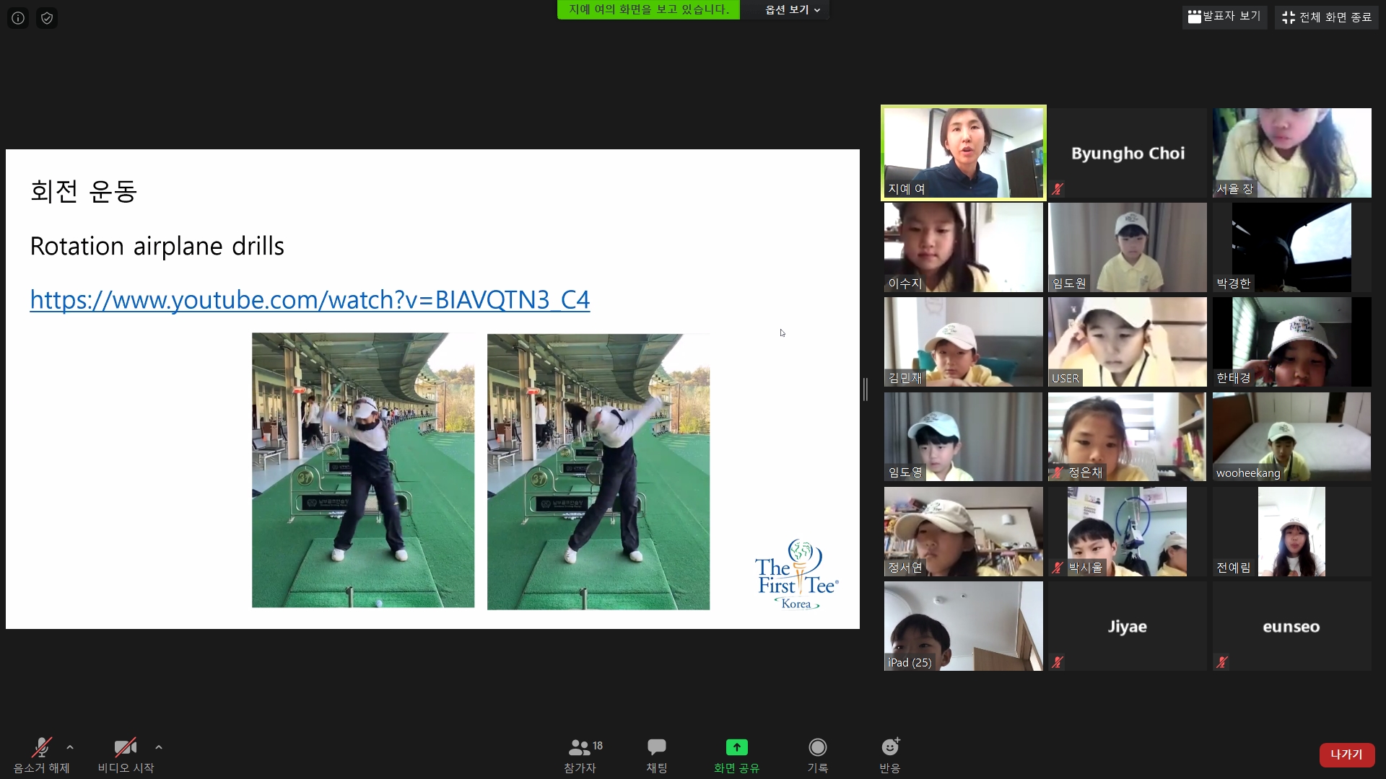
Task: Expand the View Options dropdown
Action: click(x=792, y=10)
